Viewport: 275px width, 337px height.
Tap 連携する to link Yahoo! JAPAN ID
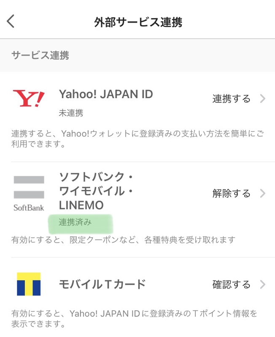tap(231, 99)
